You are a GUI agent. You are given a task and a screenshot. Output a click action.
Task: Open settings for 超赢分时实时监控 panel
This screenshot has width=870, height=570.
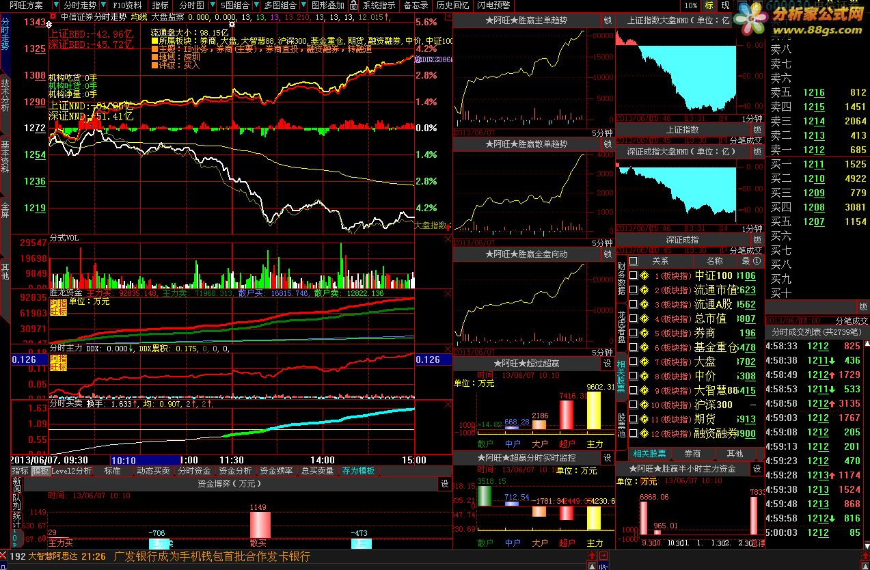[608, 458]
